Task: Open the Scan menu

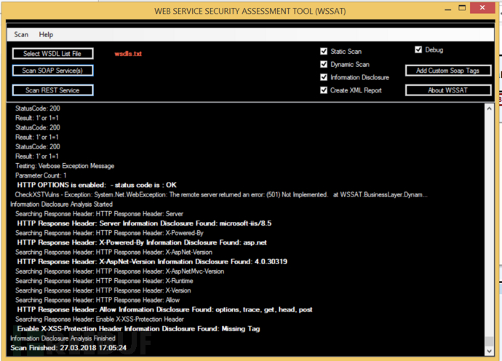Action: [21, 35]
